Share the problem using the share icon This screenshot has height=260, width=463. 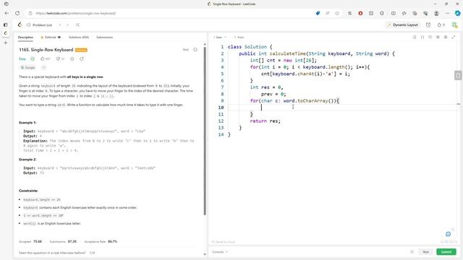[x=82, y=59]
